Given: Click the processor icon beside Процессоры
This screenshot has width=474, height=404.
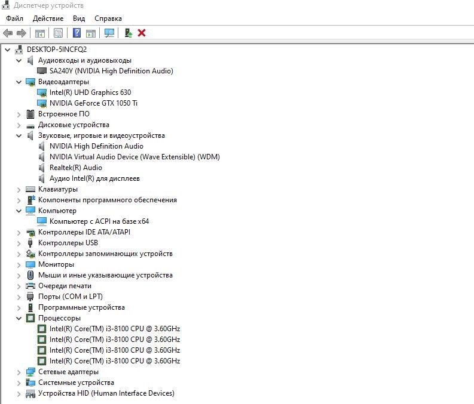Looking at the screenshot, I should [30, 318].
